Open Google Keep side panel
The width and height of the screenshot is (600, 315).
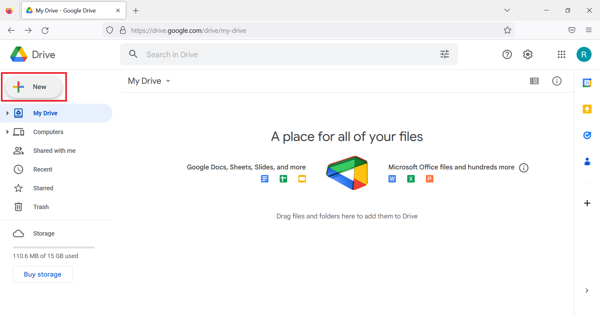pyautogui.click(x=587, y=109)
